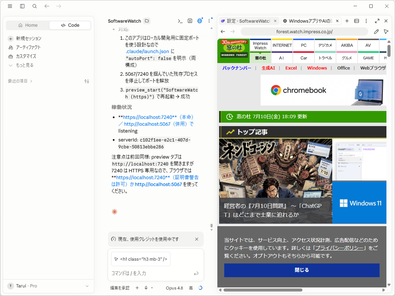Dismiss the 使用クレジット banner with X

click(x=197, y=239)
